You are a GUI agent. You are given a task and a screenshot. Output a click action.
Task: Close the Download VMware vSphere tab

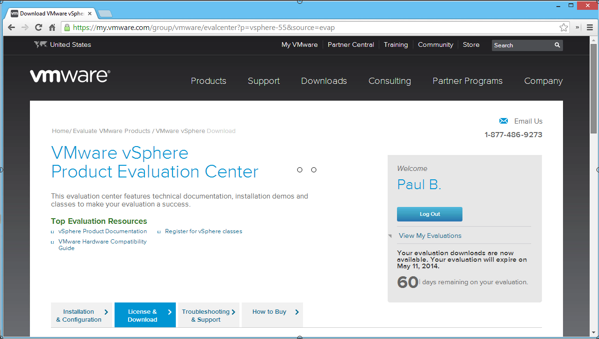[x=90, y=14]
